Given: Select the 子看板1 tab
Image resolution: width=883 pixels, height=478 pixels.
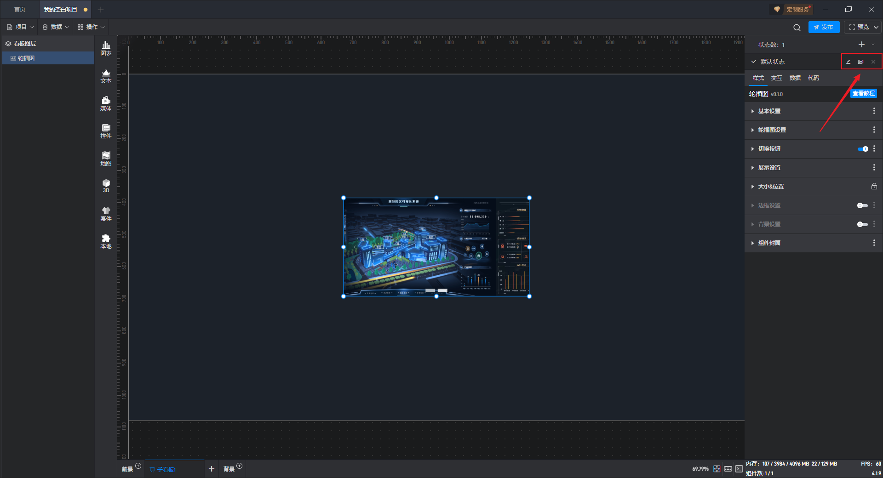Looking at the screenshot, I should 174,469.
